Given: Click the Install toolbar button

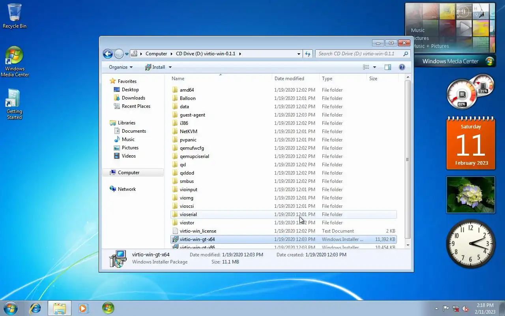Looking at the screenshot, I should click(155, 67).
